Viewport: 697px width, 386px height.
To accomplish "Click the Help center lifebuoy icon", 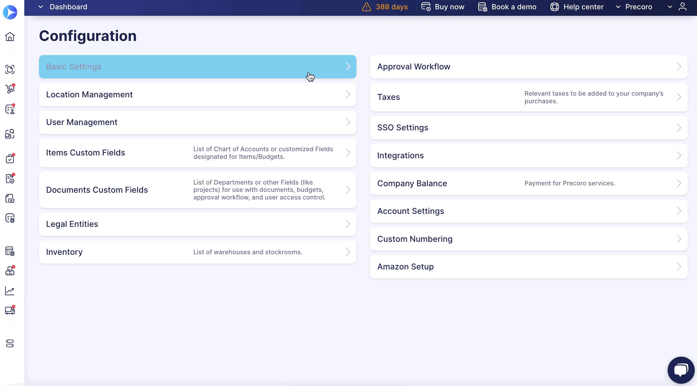I will (x=555, y=7).
